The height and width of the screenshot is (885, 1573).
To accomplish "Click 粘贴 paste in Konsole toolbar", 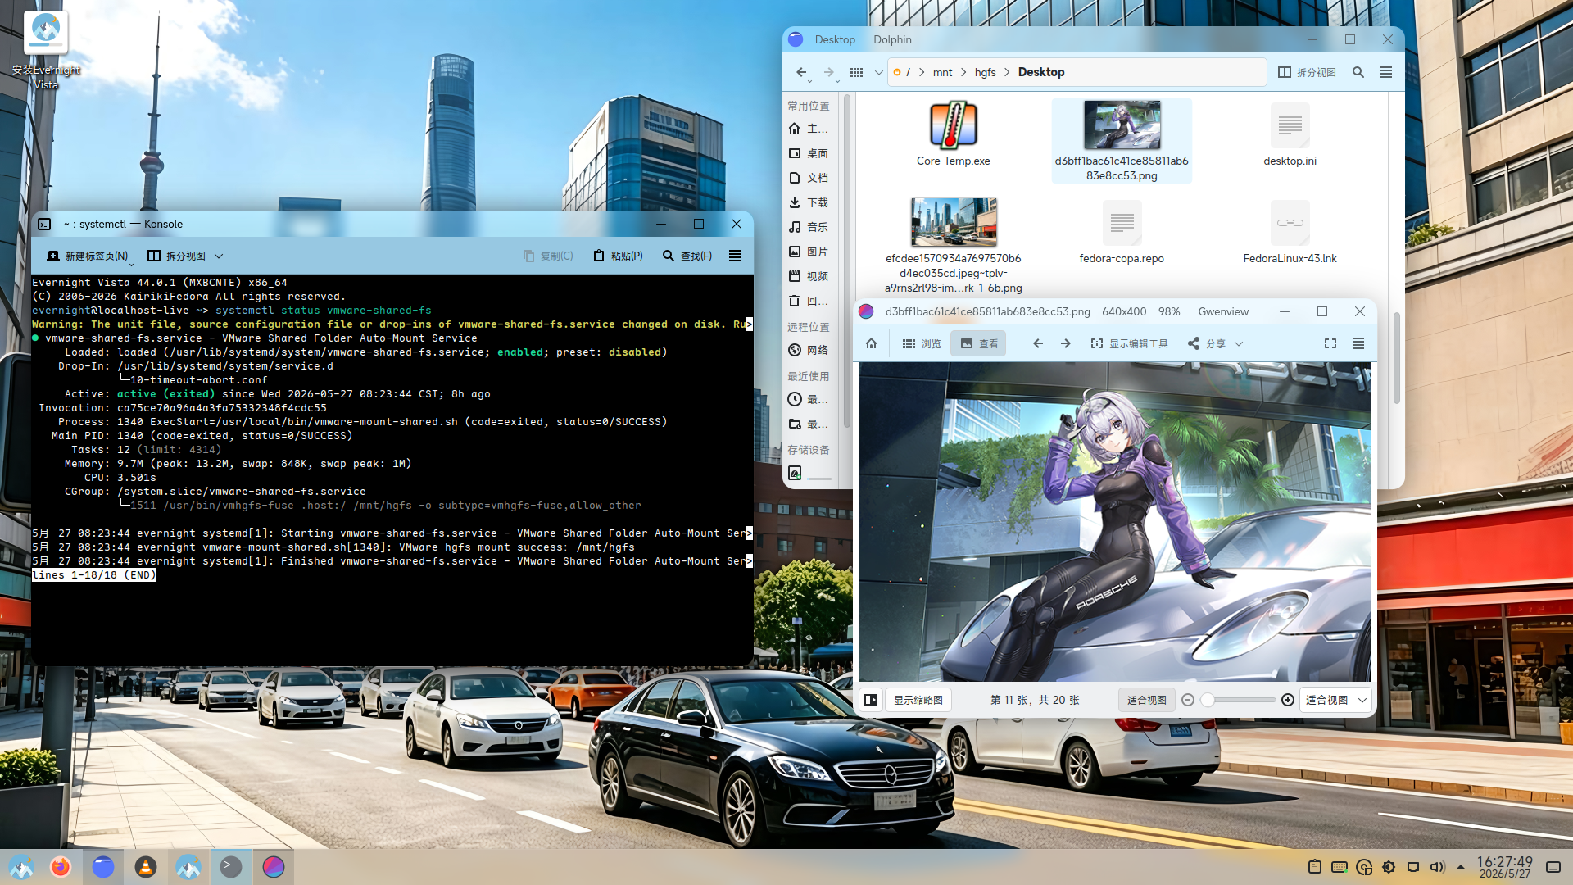I will point(619,256).
